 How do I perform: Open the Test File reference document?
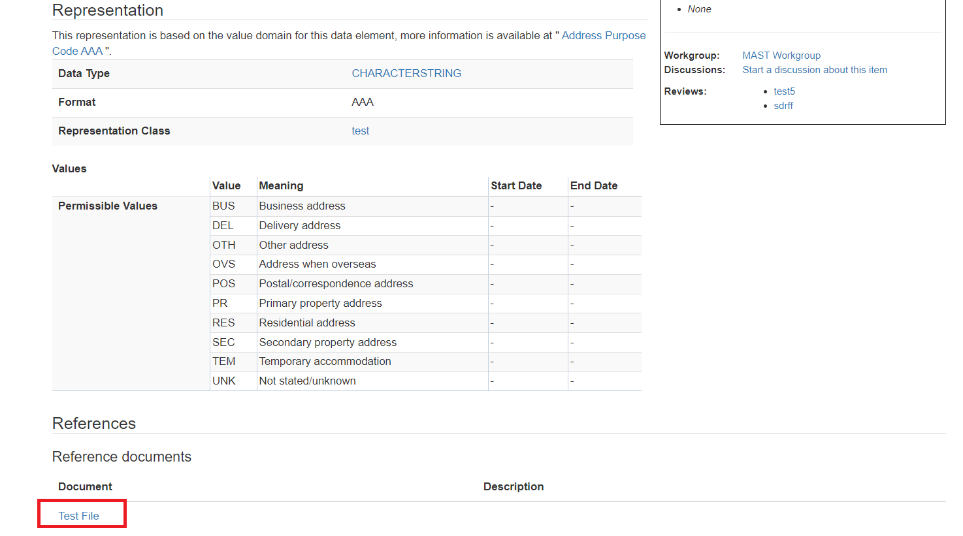[78, 516]
